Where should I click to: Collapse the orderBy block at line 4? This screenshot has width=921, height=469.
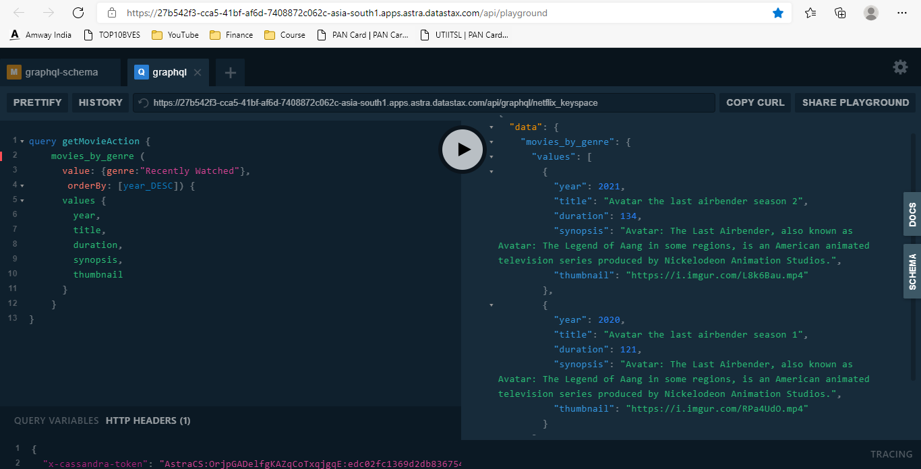point(22,185)
